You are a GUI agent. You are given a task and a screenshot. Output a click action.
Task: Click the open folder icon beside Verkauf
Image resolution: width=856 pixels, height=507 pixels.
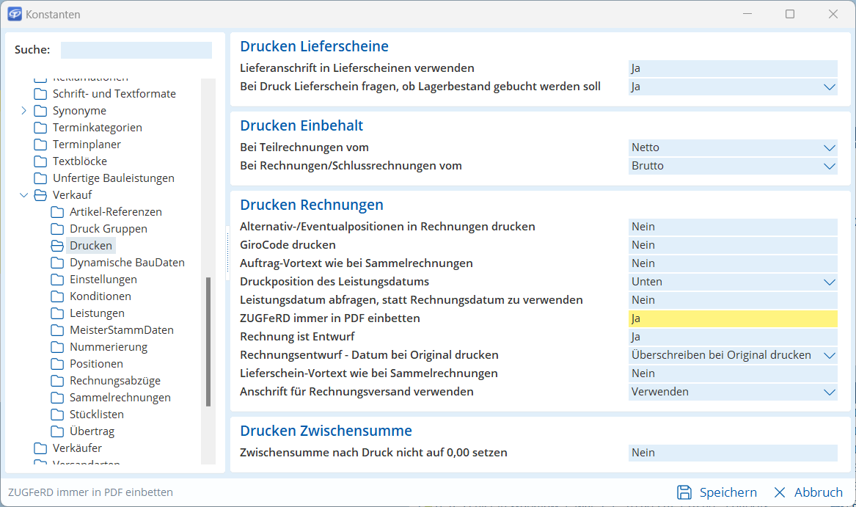[x=40, y=195]
